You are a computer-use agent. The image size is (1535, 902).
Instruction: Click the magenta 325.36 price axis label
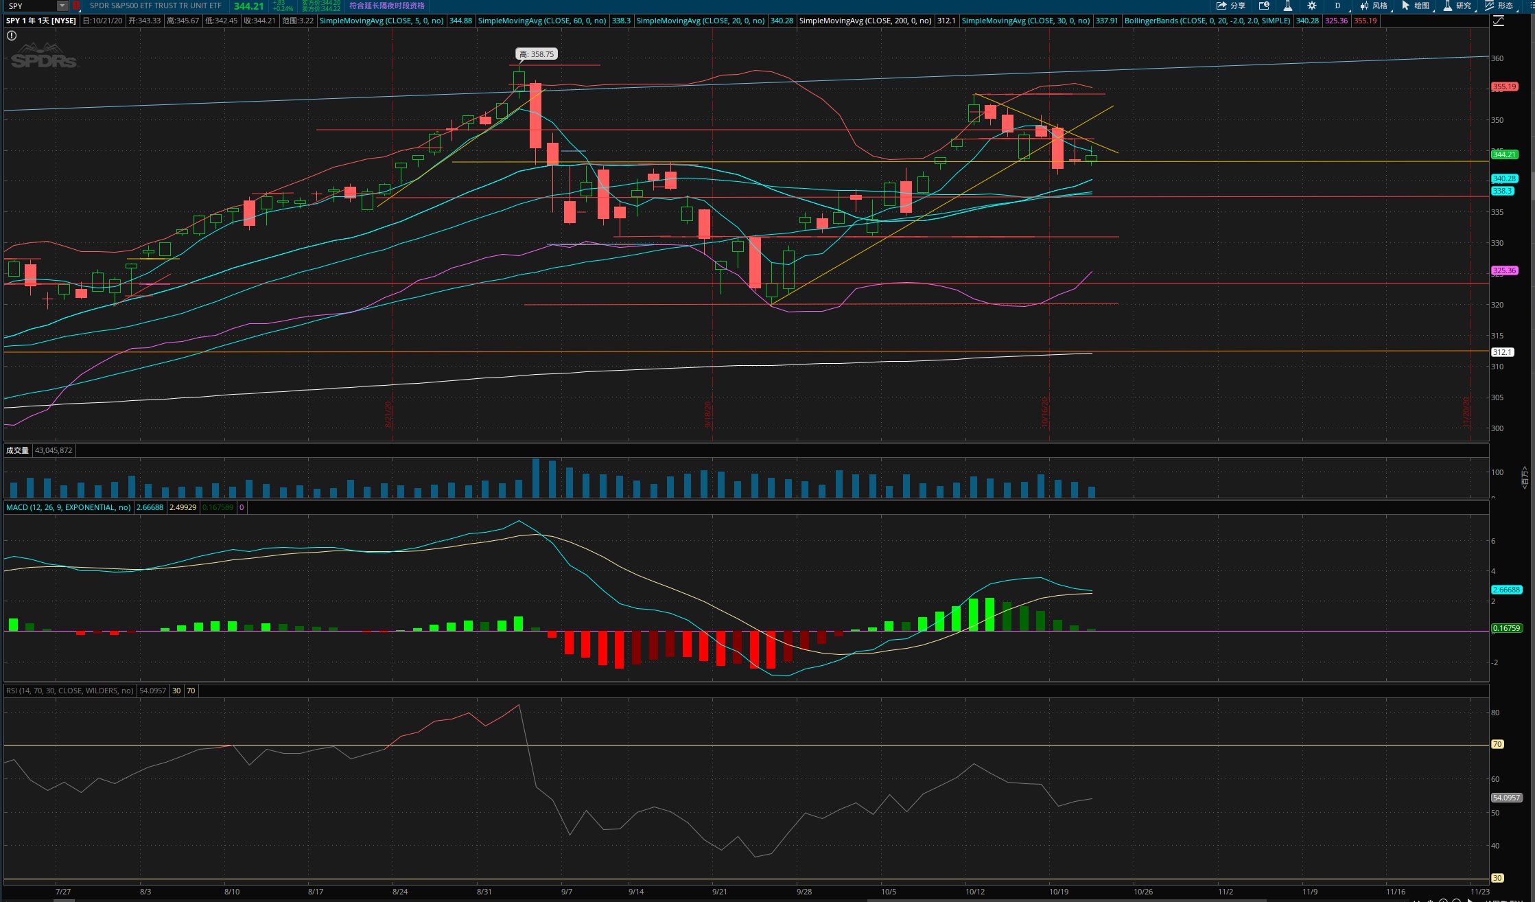(1504, 270)
